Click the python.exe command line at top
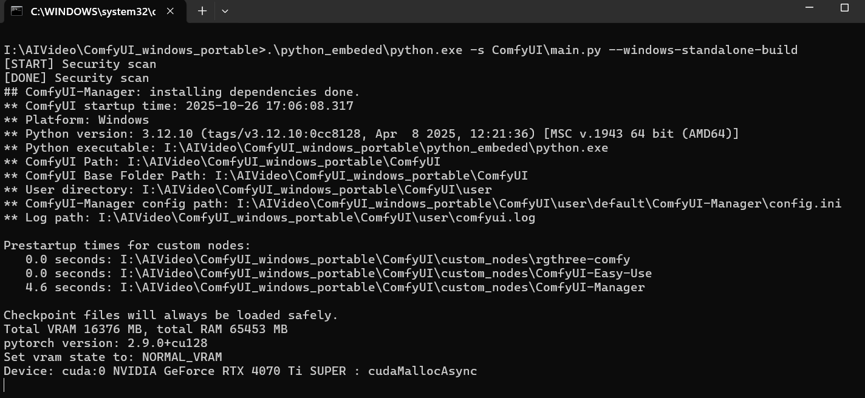 400,50
